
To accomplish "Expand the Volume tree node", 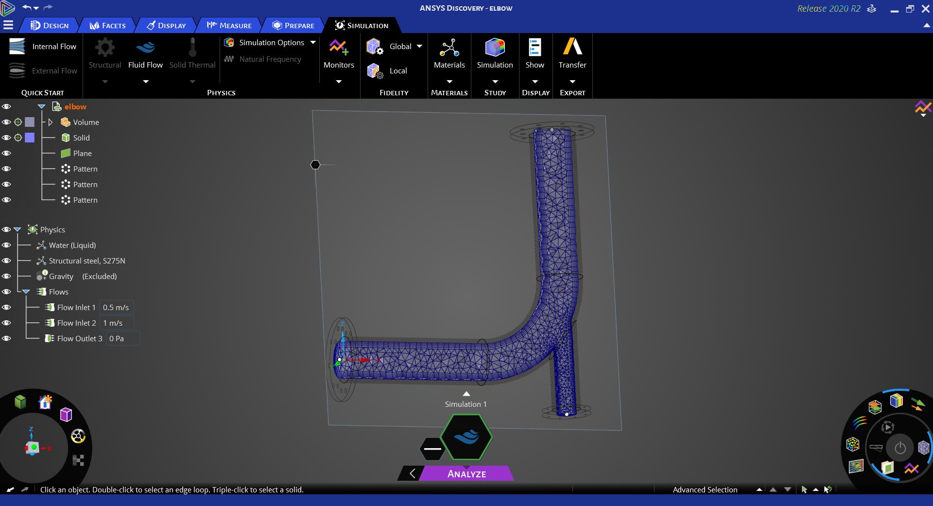I will pyautogui.click(x=50, y=122).
